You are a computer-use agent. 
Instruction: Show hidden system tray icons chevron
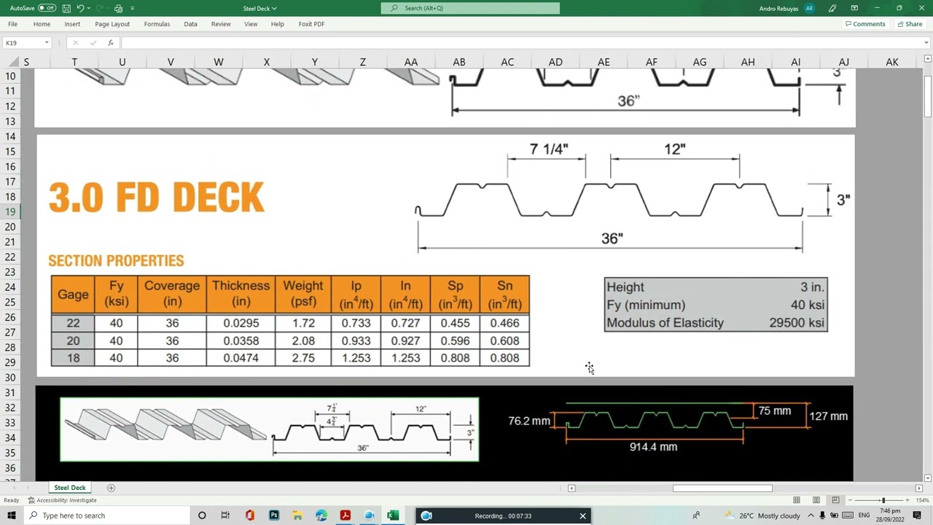pos(811,516)
